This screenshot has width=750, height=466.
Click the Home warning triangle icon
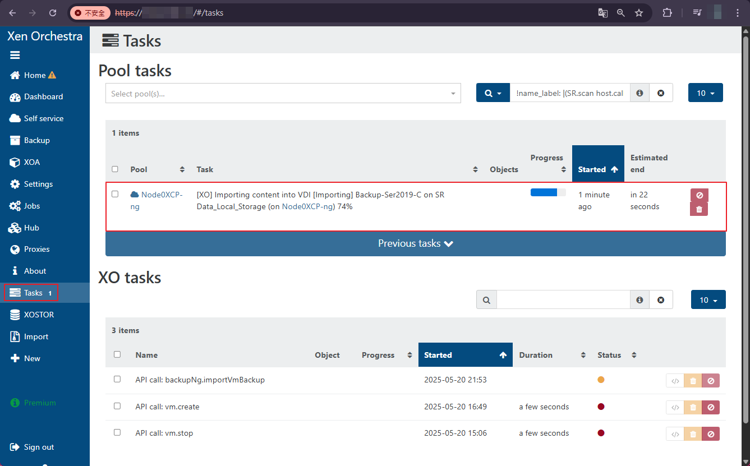click(52, 75)
